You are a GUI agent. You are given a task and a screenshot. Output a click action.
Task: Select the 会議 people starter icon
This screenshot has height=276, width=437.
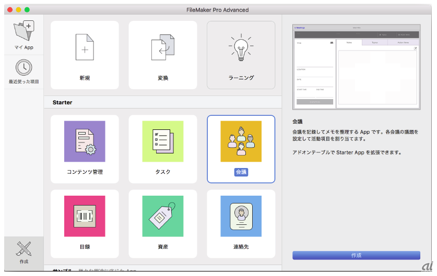coord(241,141)
